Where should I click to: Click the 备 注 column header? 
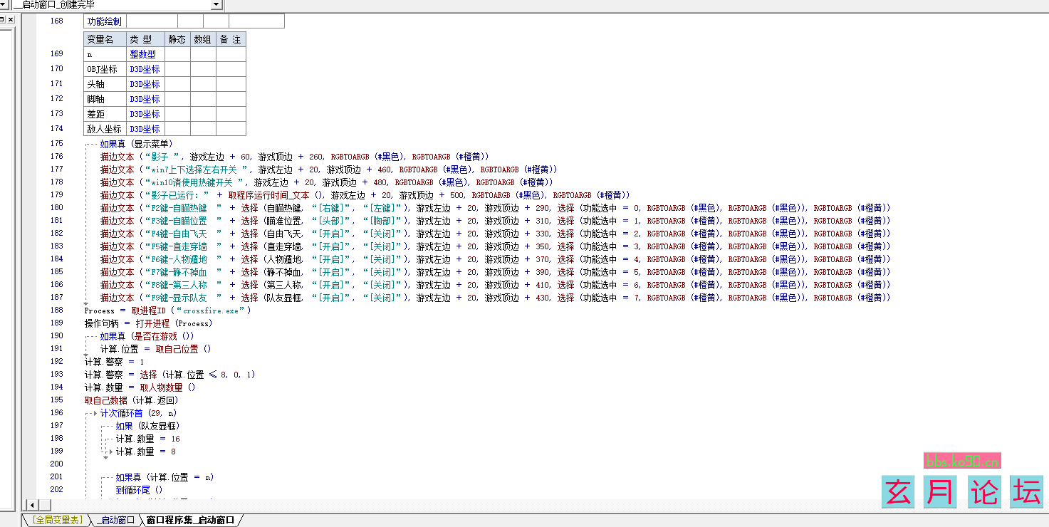231,39
